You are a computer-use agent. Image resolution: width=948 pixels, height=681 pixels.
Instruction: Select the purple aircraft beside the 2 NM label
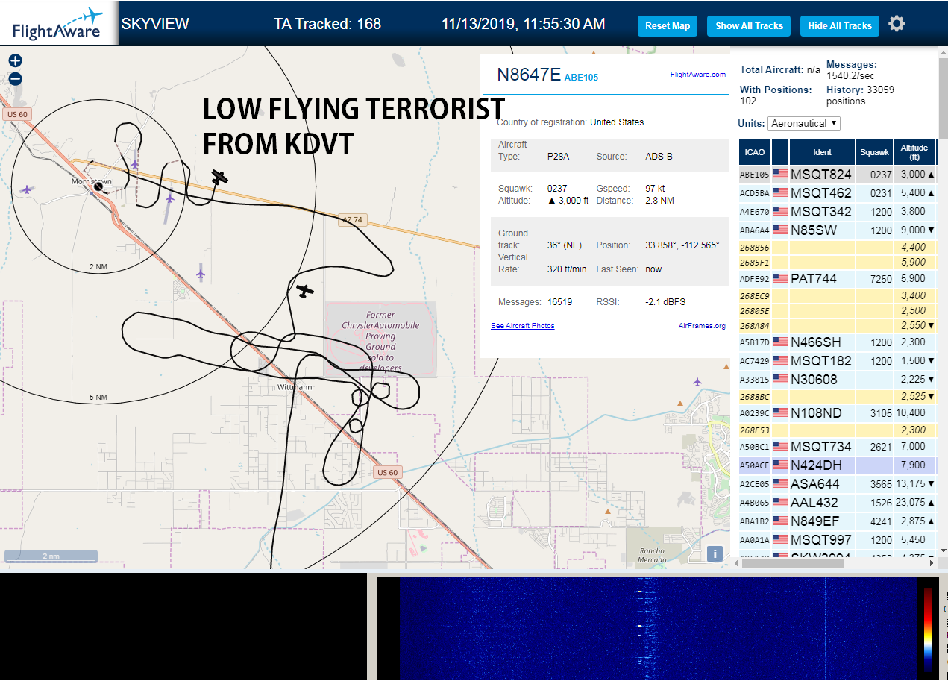coord(200,274)
